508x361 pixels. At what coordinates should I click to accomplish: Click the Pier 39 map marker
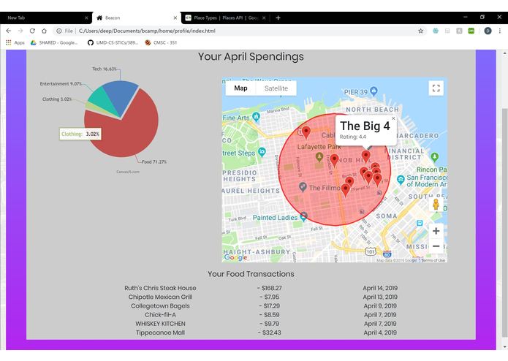click(374, 91)
